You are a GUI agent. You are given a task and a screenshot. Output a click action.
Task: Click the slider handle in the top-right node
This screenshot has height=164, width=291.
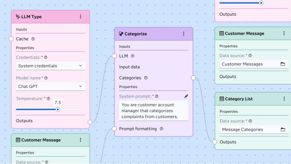(261, 3)
